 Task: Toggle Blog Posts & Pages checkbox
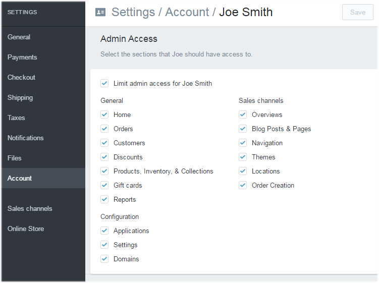coord(243,129)
